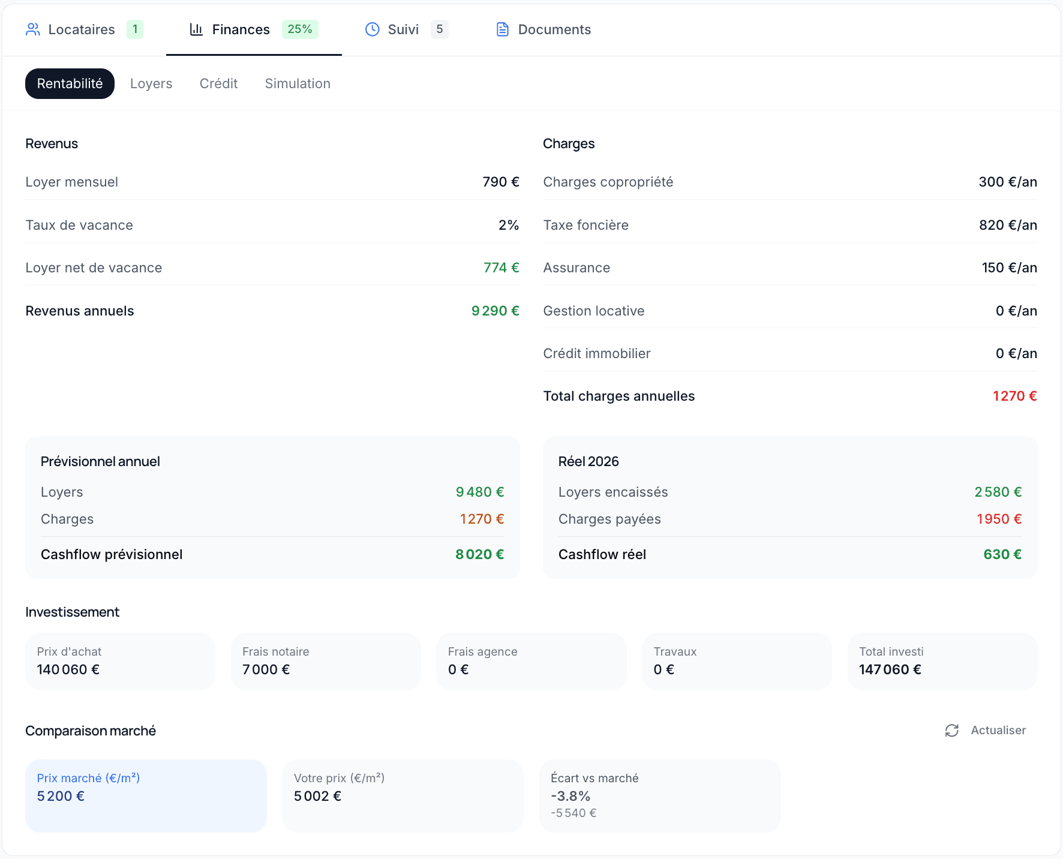This screenshot has height=859, width=1063.
Task: Select the Loyers sub-tab
Action: click(x=151, y=83)
